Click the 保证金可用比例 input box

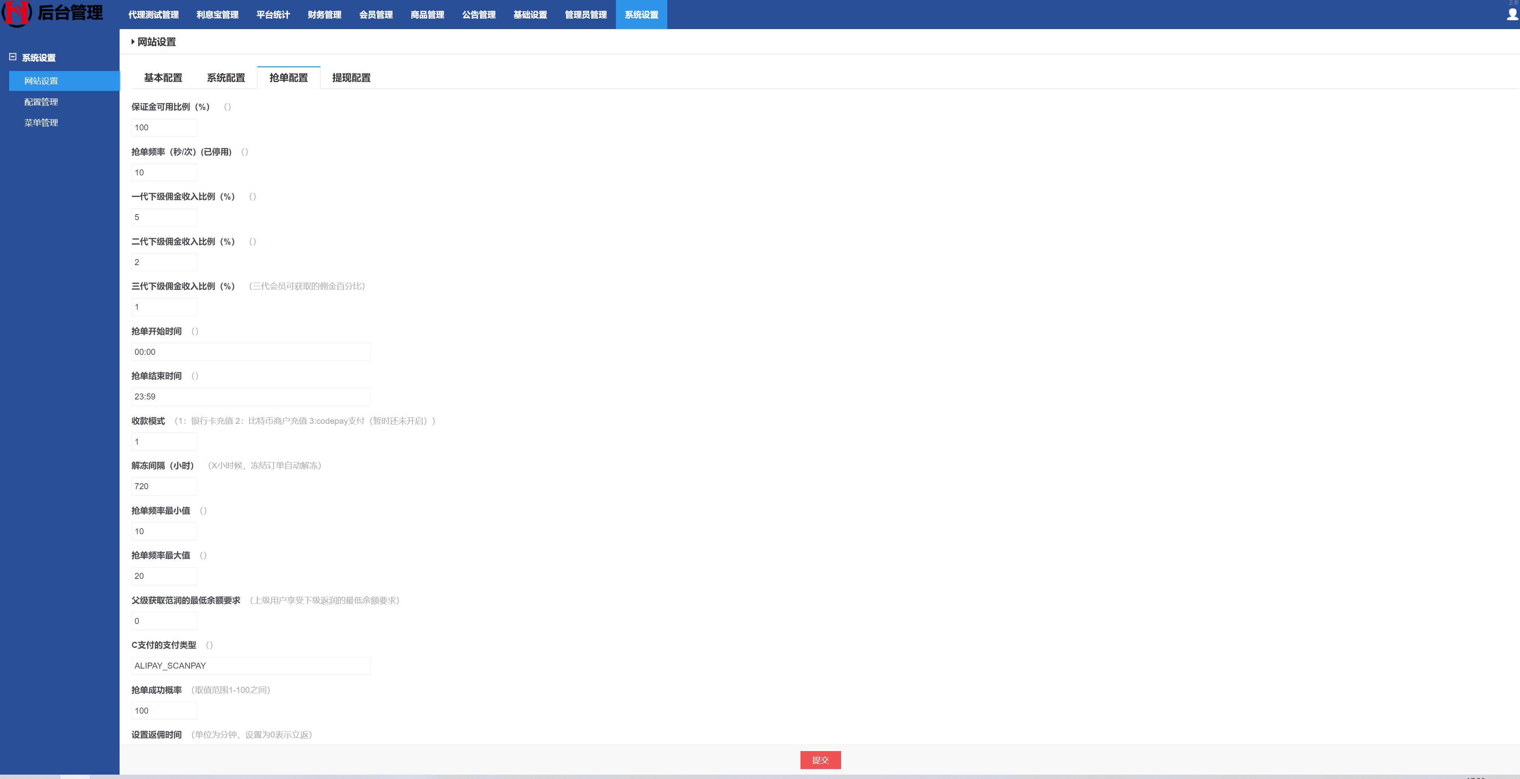[x=163, y=128]
